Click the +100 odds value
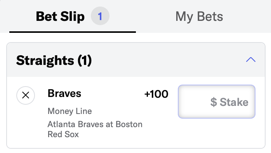 click(x=156, y=94)
